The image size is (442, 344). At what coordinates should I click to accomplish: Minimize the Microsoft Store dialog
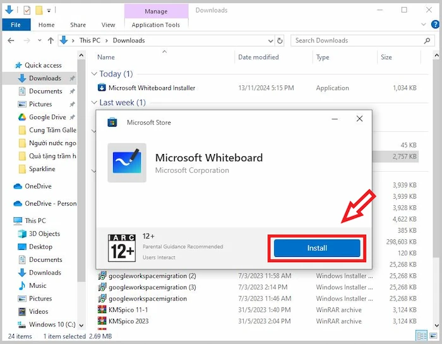335,119
